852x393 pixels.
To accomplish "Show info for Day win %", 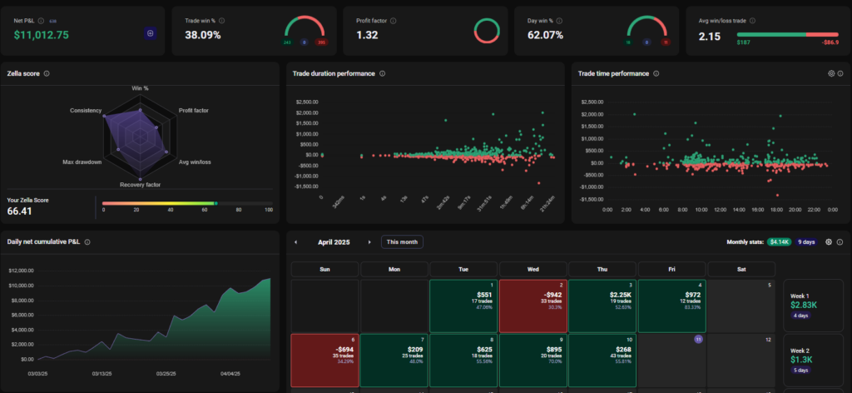I will coord(559,21).
